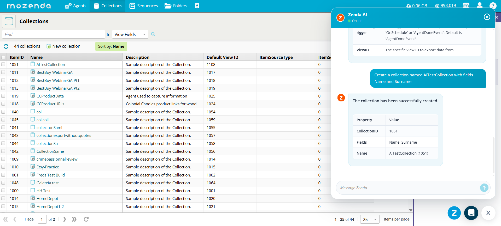Open the crimepassionnelreview collection

[x=57, y=159]
